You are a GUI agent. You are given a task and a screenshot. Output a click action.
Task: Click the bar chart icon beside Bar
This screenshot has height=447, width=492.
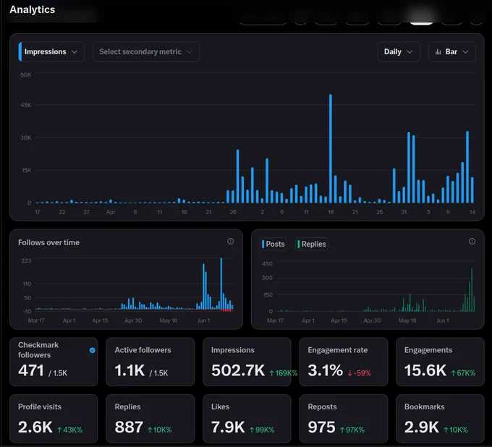pos(438,52)
